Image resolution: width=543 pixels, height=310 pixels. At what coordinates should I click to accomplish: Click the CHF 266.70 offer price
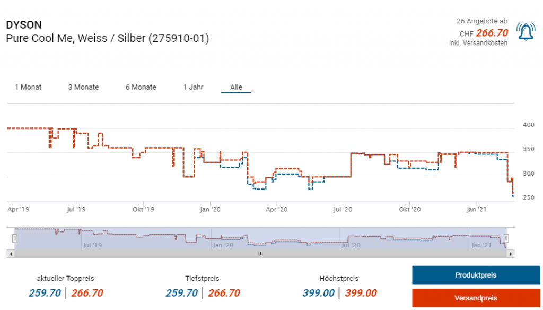(492, 33)
